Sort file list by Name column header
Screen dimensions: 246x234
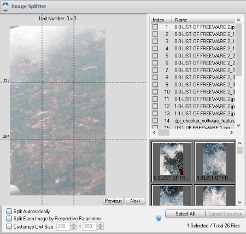point(203,20)
